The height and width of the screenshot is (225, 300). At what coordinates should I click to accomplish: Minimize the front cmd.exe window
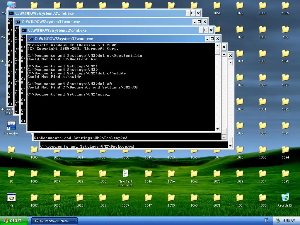coord(207,39)
